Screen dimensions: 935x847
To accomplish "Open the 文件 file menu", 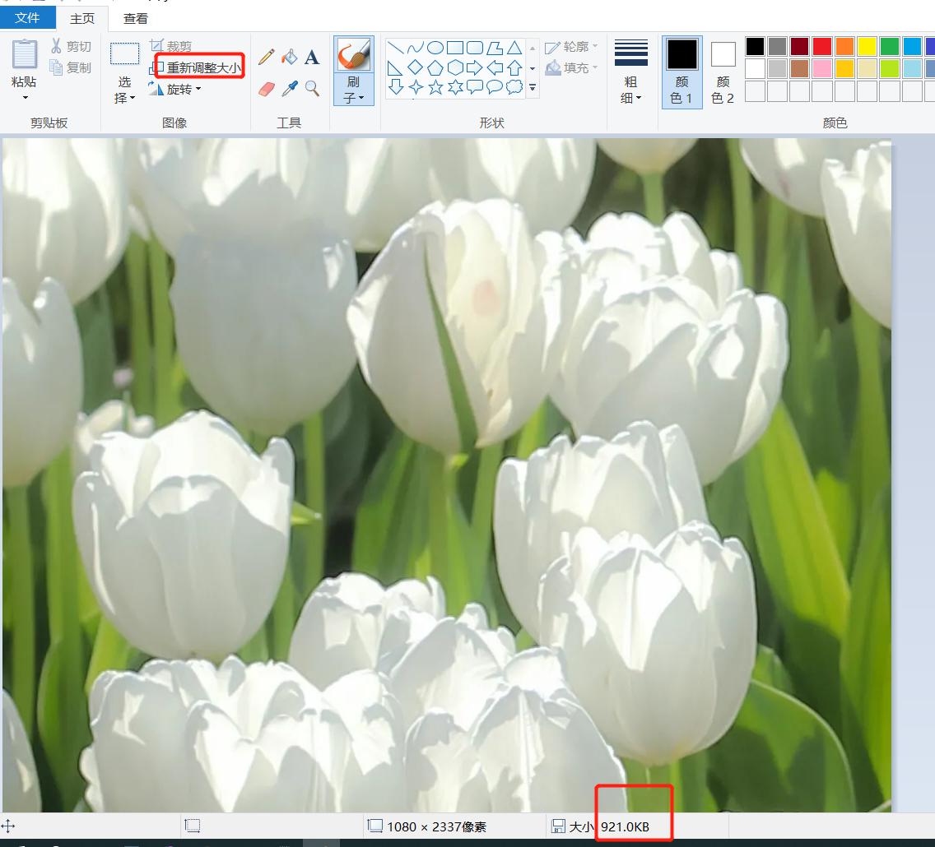I will click(28, 17).
